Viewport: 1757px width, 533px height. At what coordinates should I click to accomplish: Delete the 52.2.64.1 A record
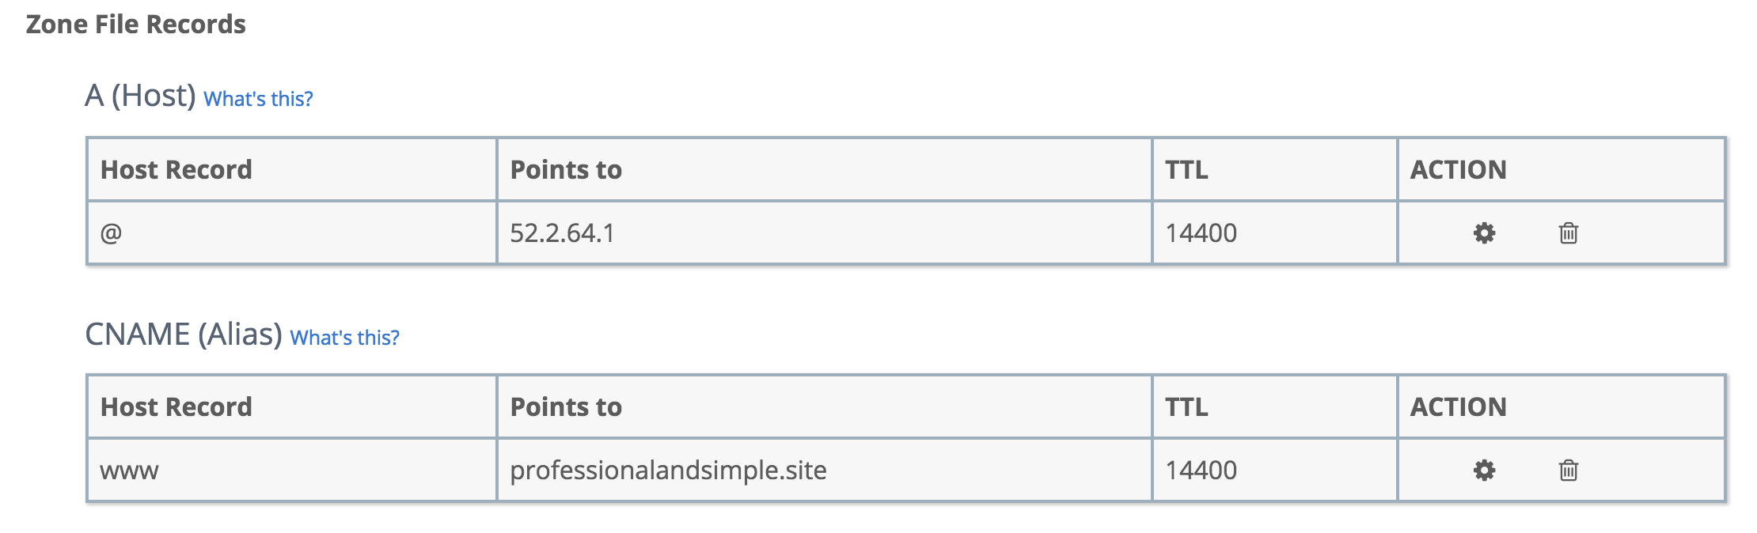click(1568, 233)
